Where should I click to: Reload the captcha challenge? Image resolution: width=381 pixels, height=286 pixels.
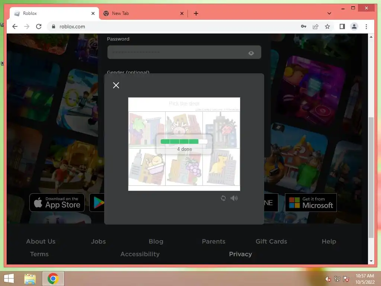click(x=223, y=198)
